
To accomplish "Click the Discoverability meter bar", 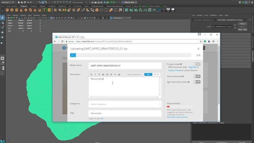I will point(180,107).
